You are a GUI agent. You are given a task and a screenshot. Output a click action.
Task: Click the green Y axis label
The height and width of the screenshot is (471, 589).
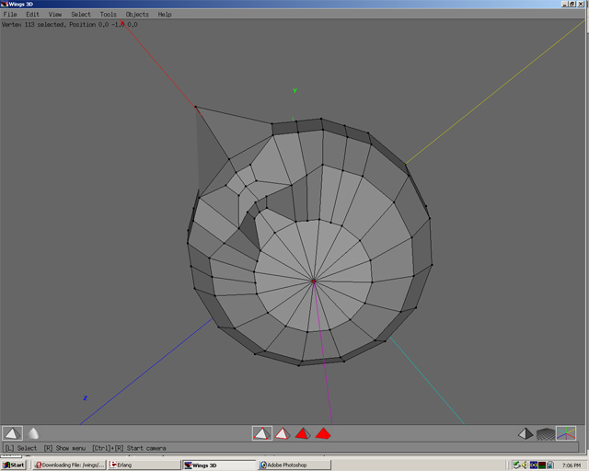tap(294, 91)
